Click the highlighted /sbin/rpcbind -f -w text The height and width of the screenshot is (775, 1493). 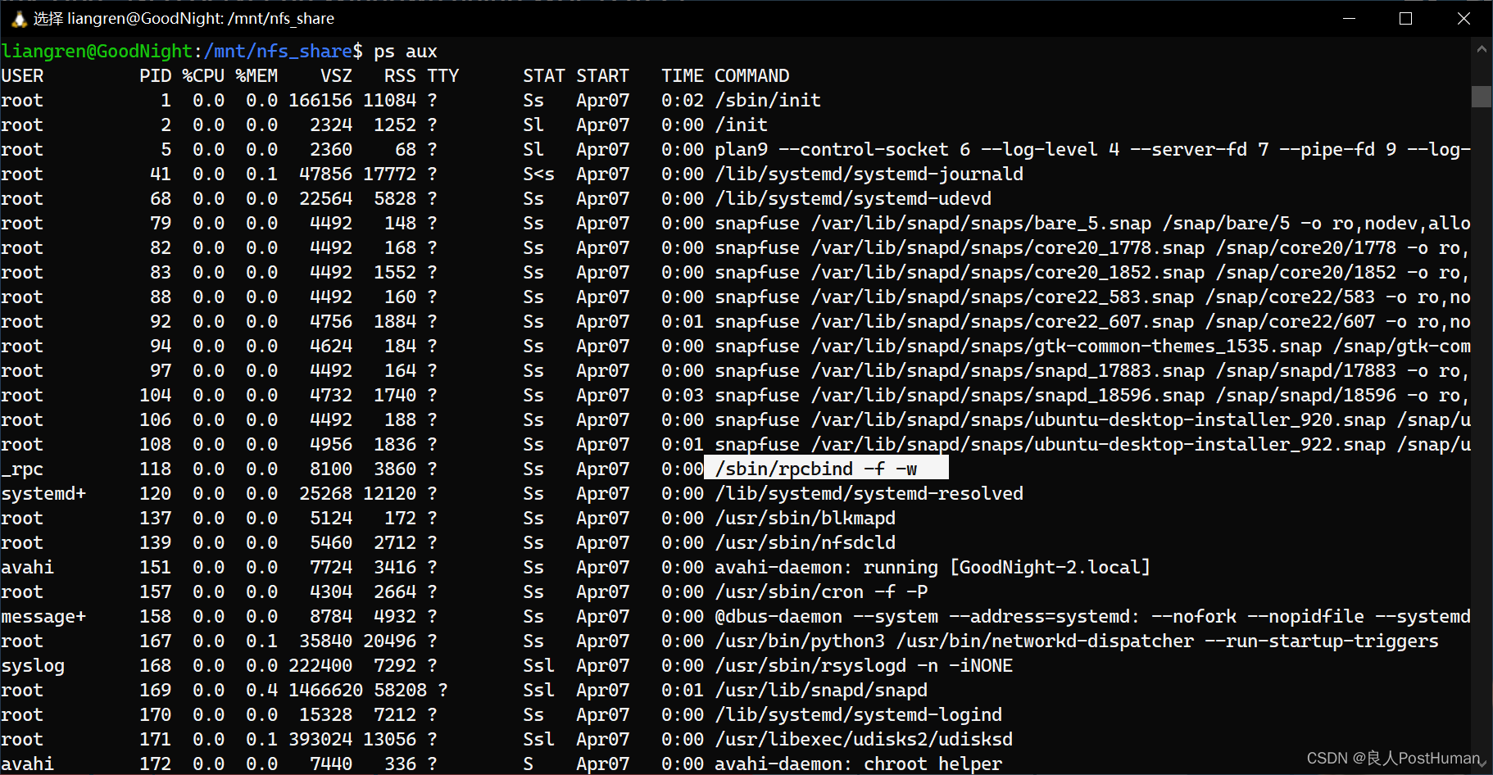[x=815, y=469]
